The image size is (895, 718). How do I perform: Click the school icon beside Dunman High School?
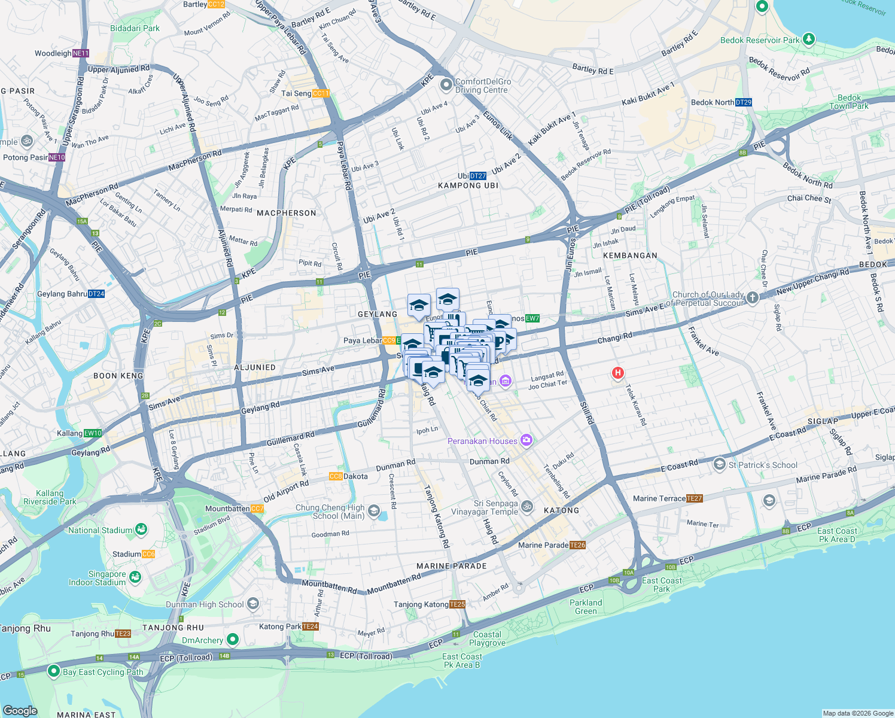253,603
